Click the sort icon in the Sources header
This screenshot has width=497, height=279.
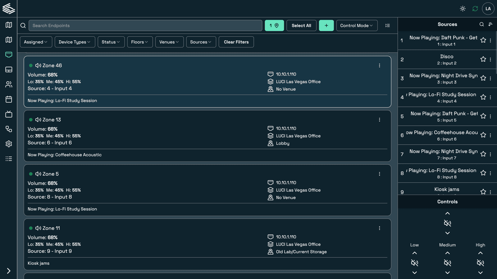pos(490,24)
